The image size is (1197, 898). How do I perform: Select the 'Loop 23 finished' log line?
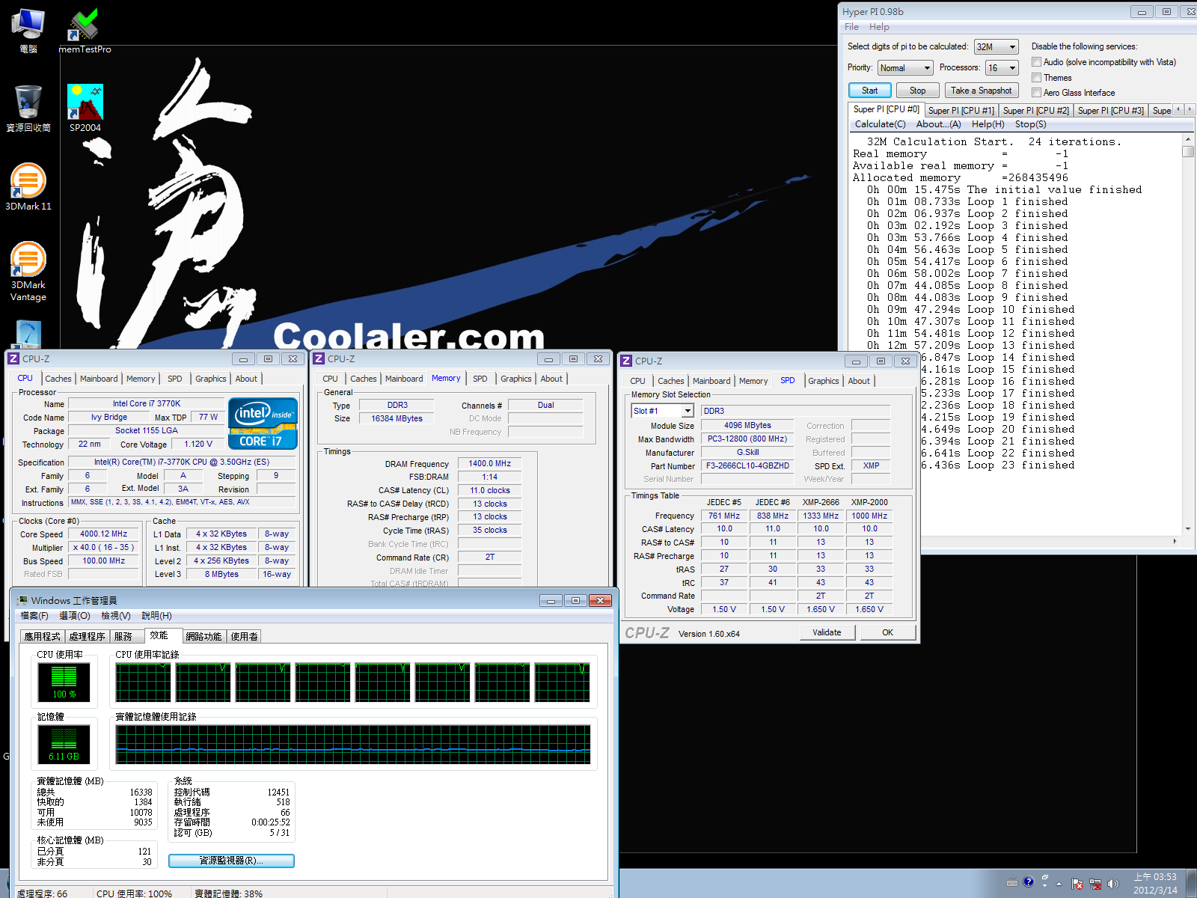[1020, 465]
